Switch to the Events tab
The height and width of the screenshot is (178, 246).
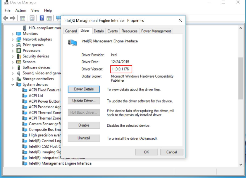[x=112, y=31]
